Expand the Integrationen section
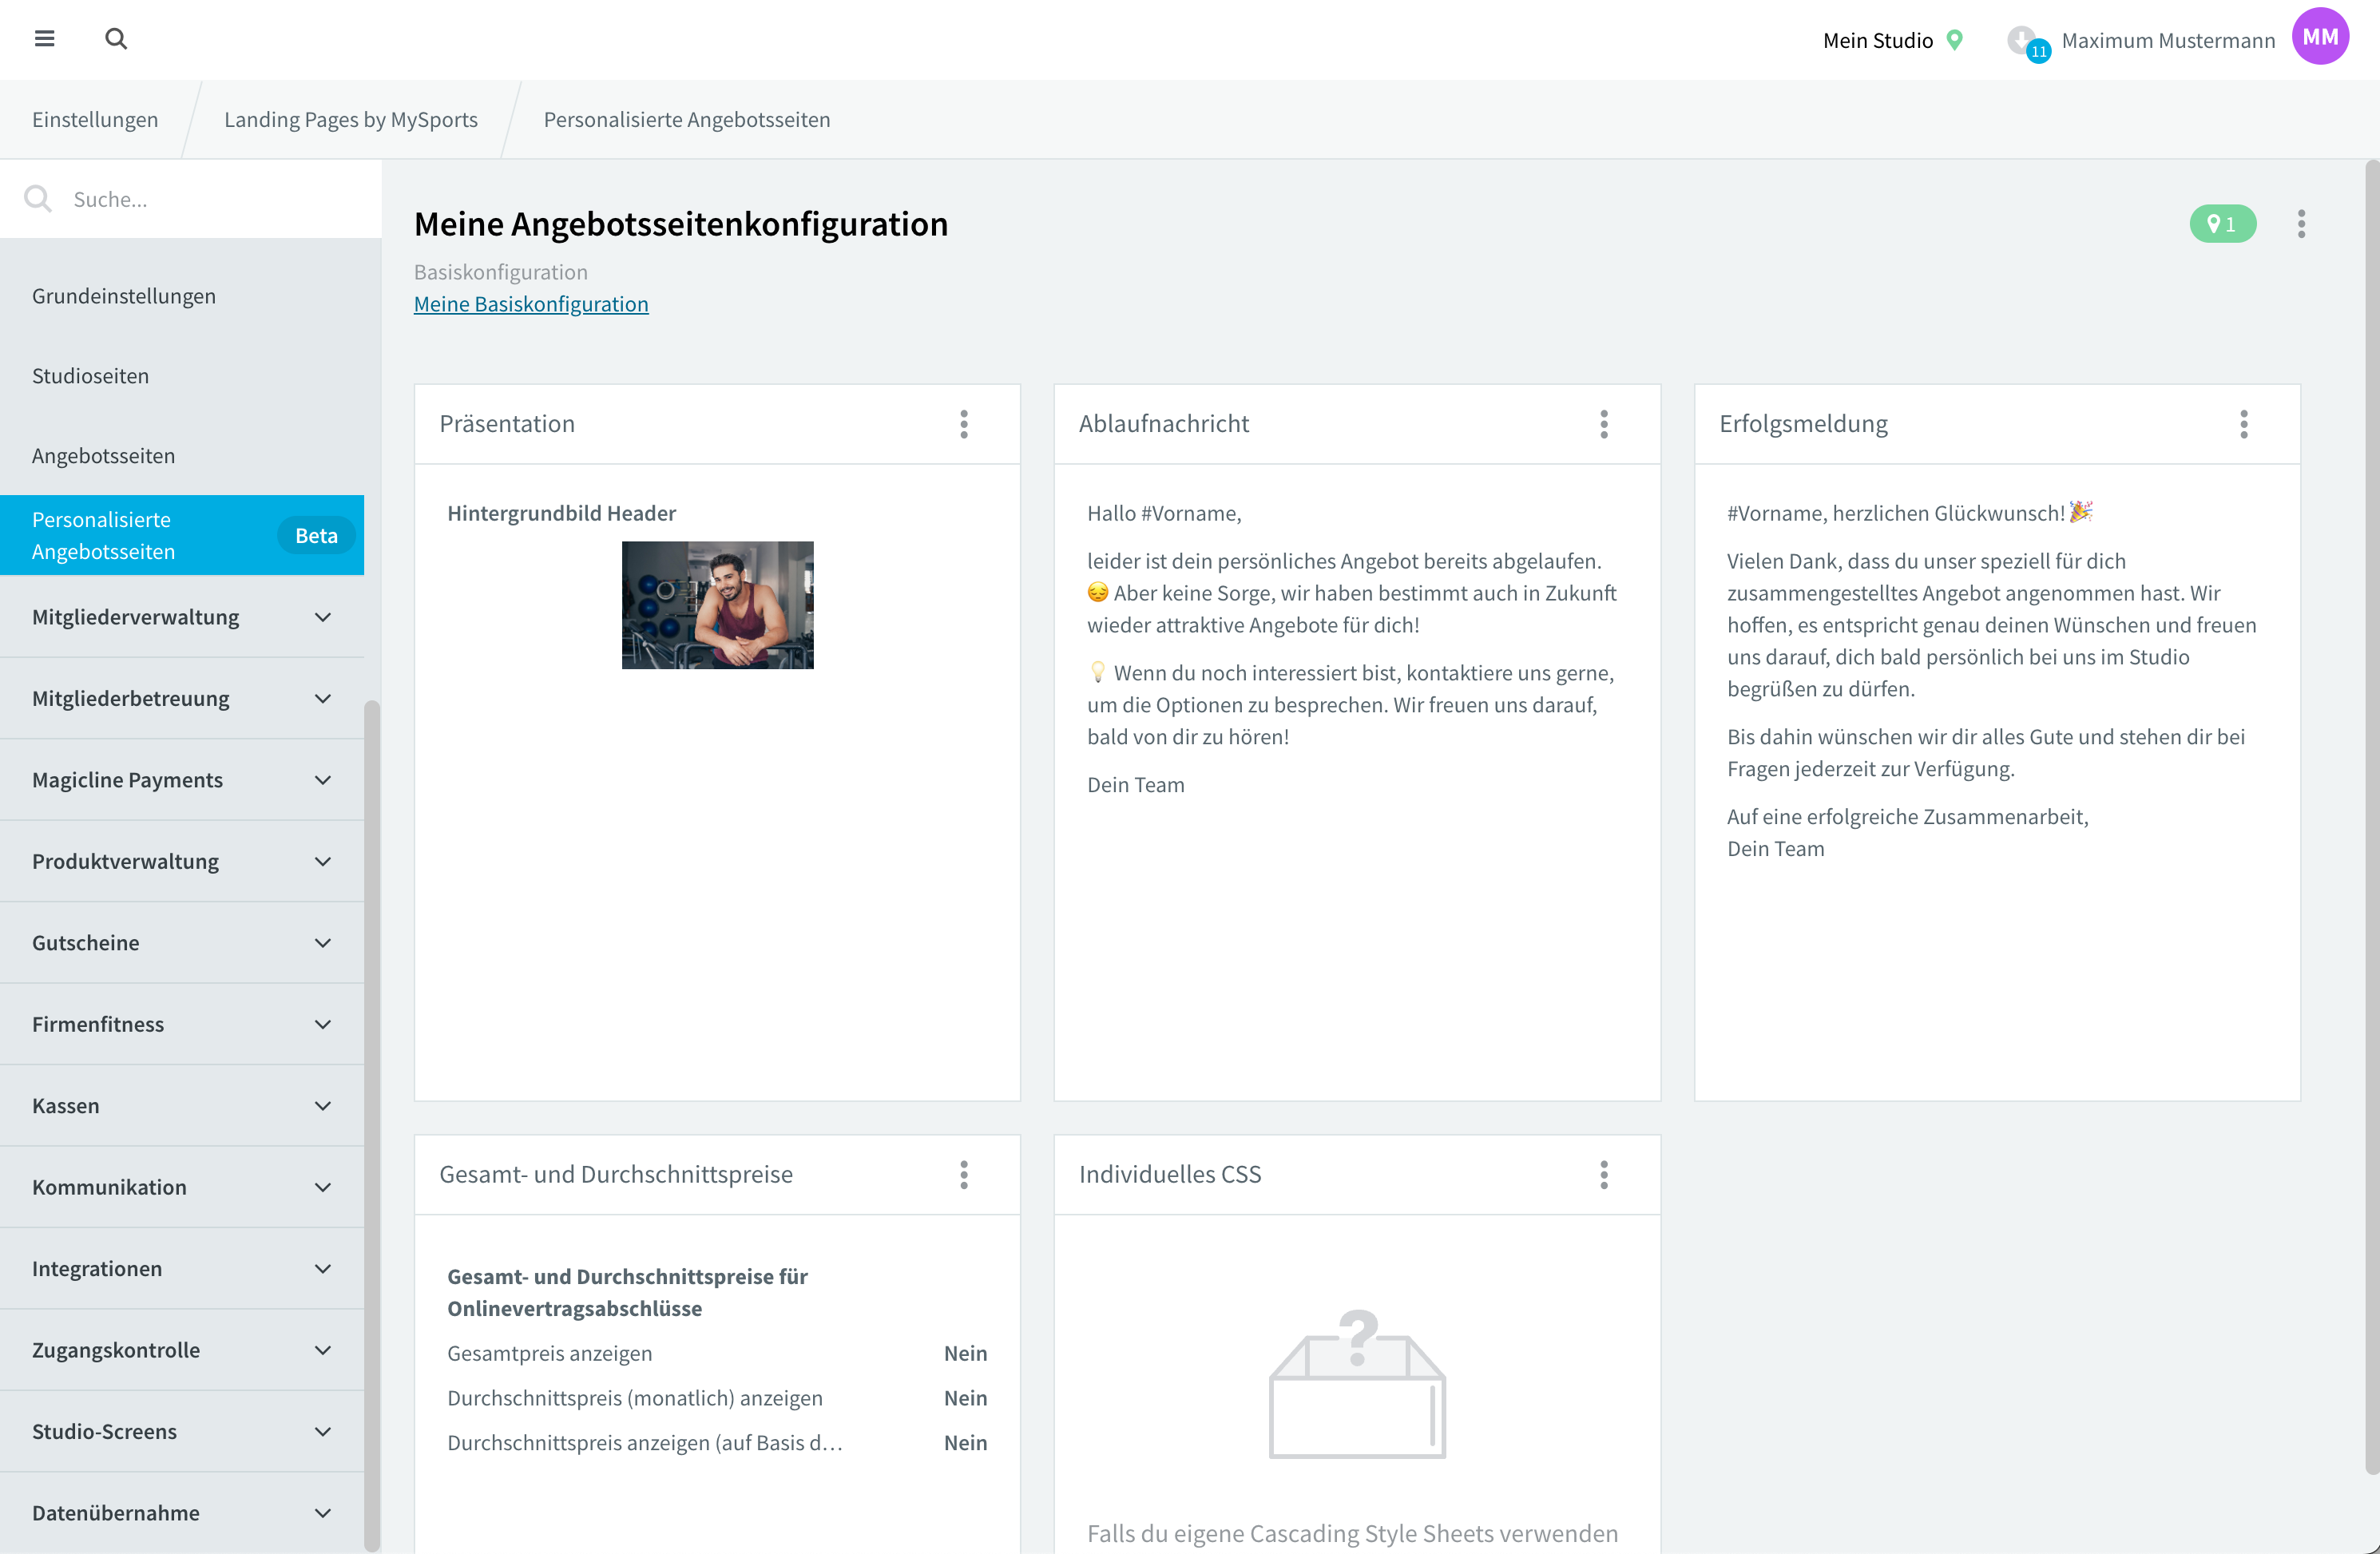Image resolution: width=2380 pixels, height=1554 pixels. (x=182, y=1269)
